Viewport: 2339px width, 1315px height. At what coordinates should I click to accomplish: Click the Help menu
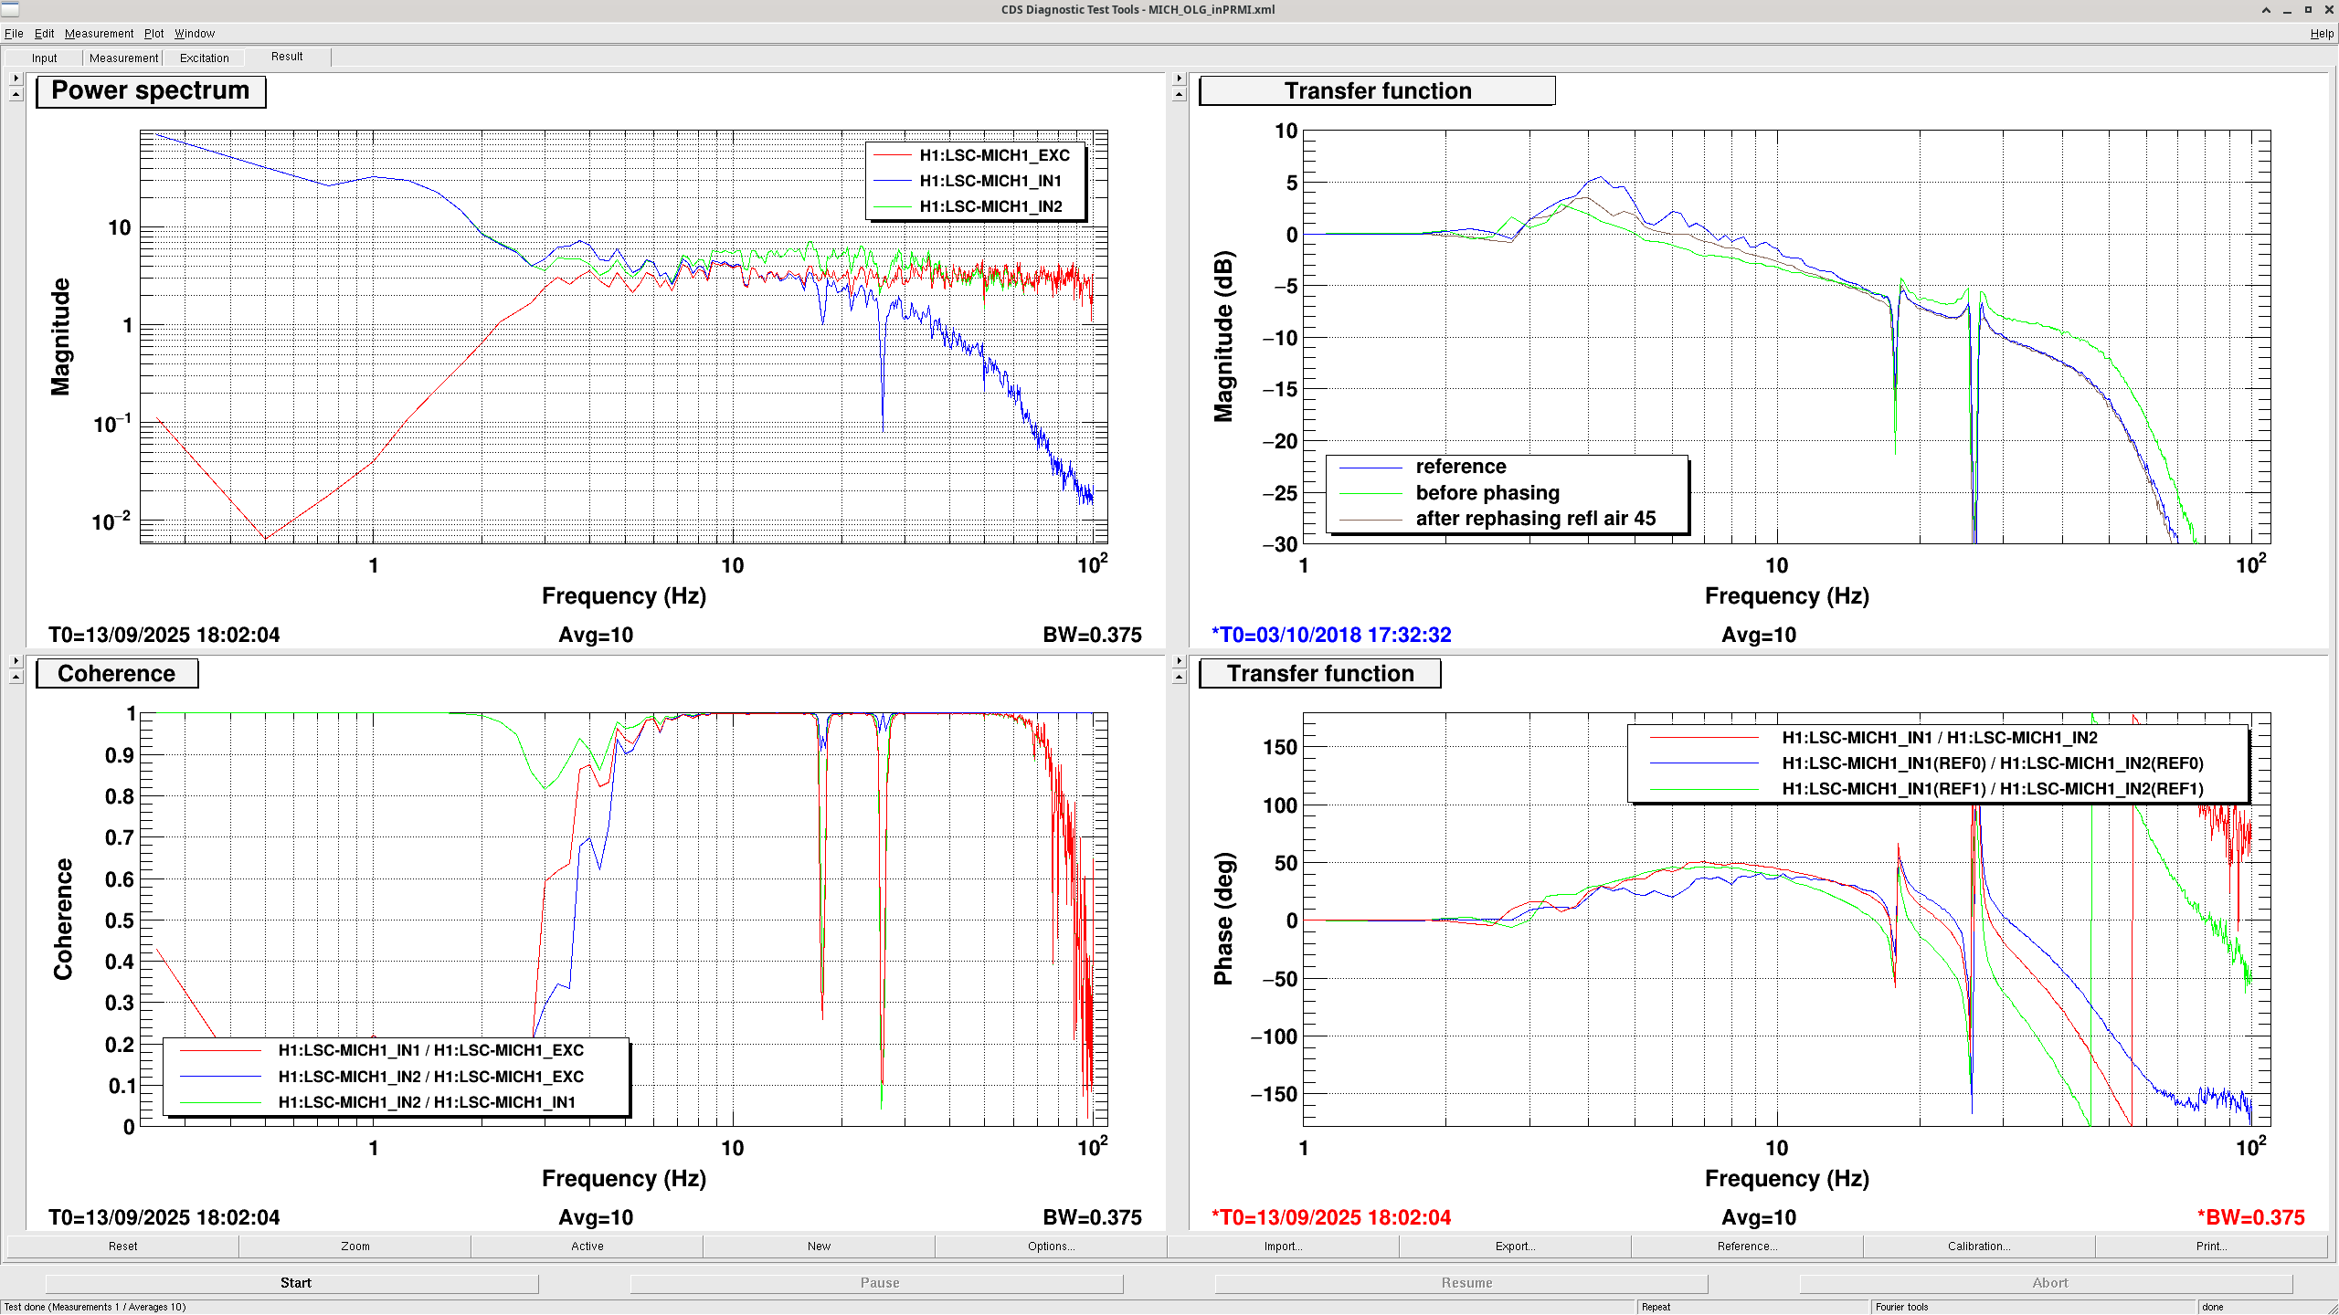coord(2321,34)
